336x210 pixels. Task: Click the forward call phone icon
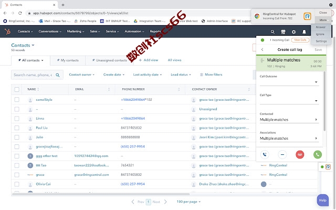[x=265, y=154]
